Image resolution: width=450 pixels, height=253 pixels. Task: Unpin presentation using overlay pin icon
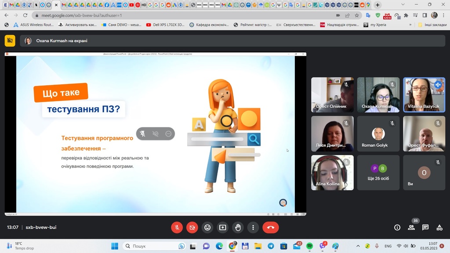(x=142, y=134)
